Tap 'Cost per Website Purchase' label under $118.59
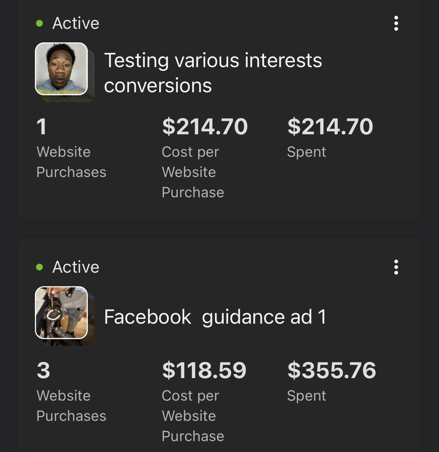 tap(193, 416)
